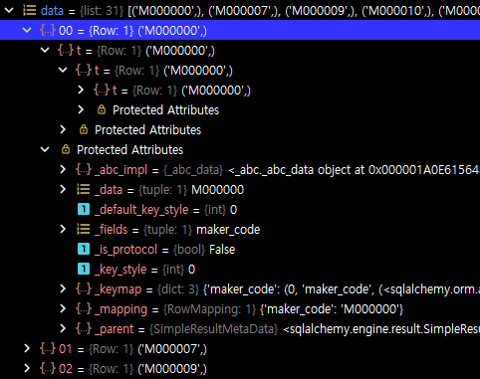The width and height of the screenshot is (480, 379).
Task: Expand the _fields tuple node
Action: (63, 229)
